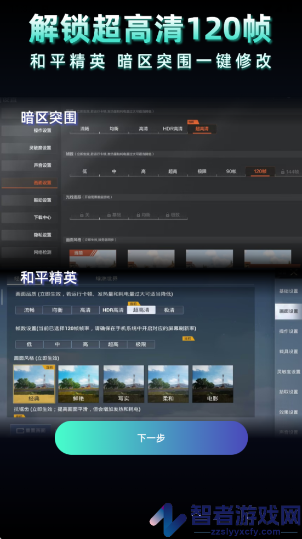Image resolution: width=302 pixels, height=539 pixels.
Task: Tap the locked 极致 ray tracing option
Action: (x=173, y=214)
